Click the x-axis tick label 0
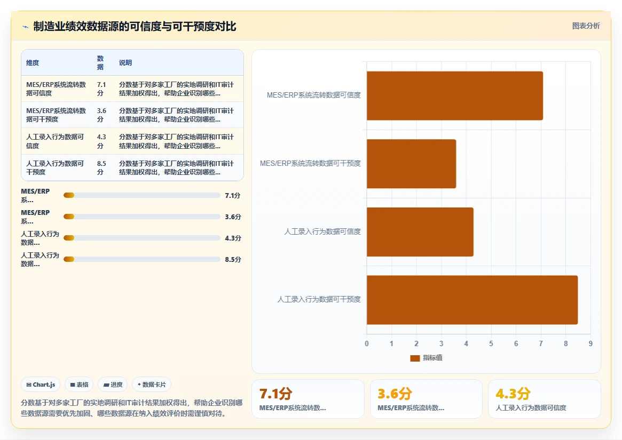 click(367, 343)
